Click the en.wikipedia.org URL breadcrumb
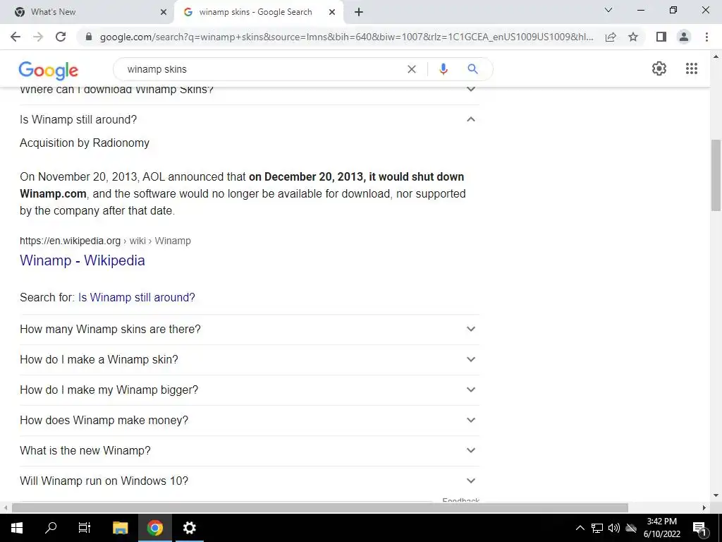The height and width of the screenshot is (542, 722). 105,241
